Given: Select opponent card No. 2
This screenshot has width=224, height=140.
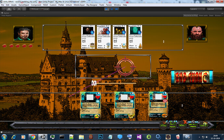Looking at the screenshot, I should (x=104, y=37).
